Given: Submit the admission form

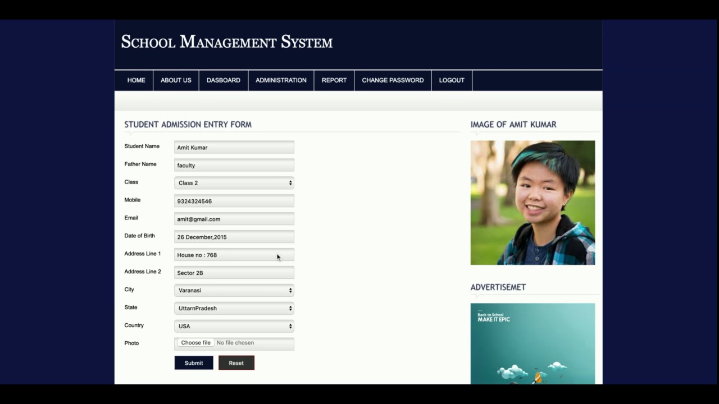Looking at the screenshot, I should pos(194,363).
